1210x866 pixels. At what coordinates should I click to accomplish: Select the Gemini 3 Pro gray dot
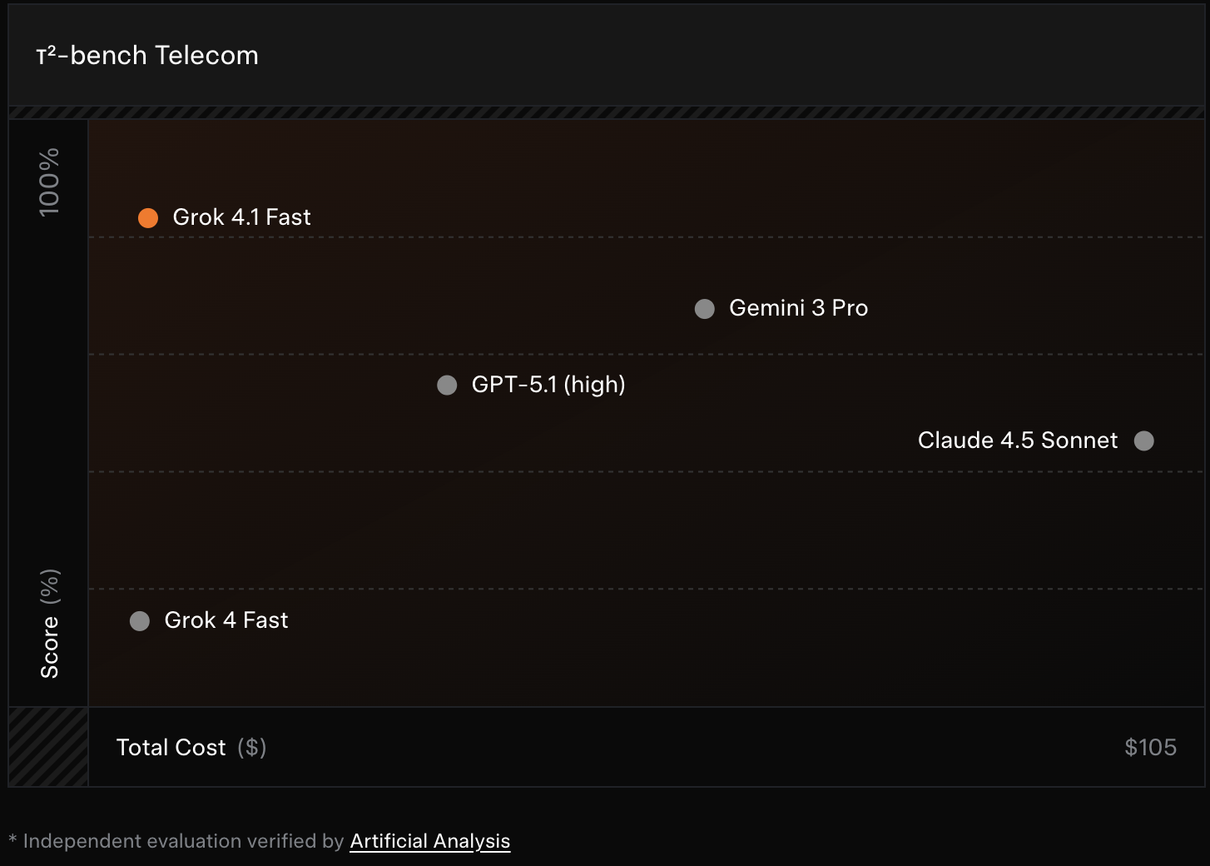pyautogui.click(x=705, y=309)
